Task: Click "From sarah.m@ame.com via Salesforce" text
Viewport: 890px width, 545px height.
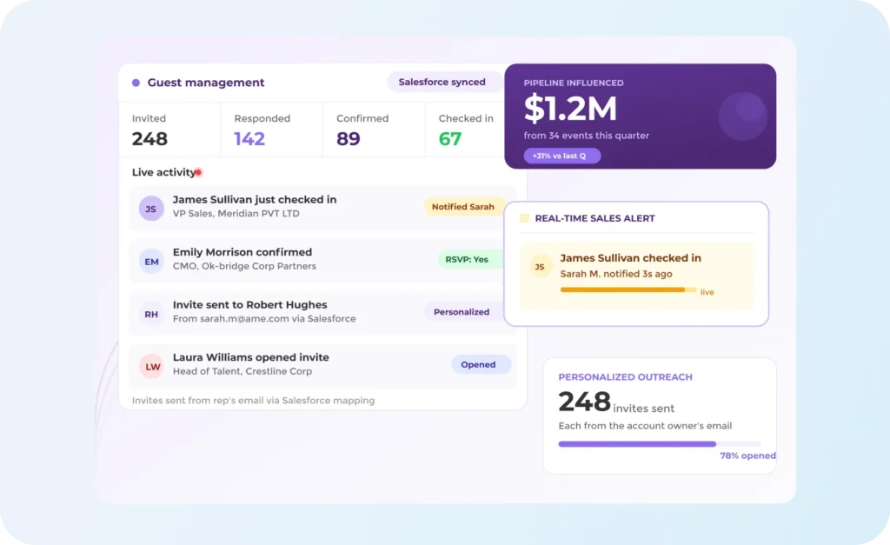Action: [264, 318]
